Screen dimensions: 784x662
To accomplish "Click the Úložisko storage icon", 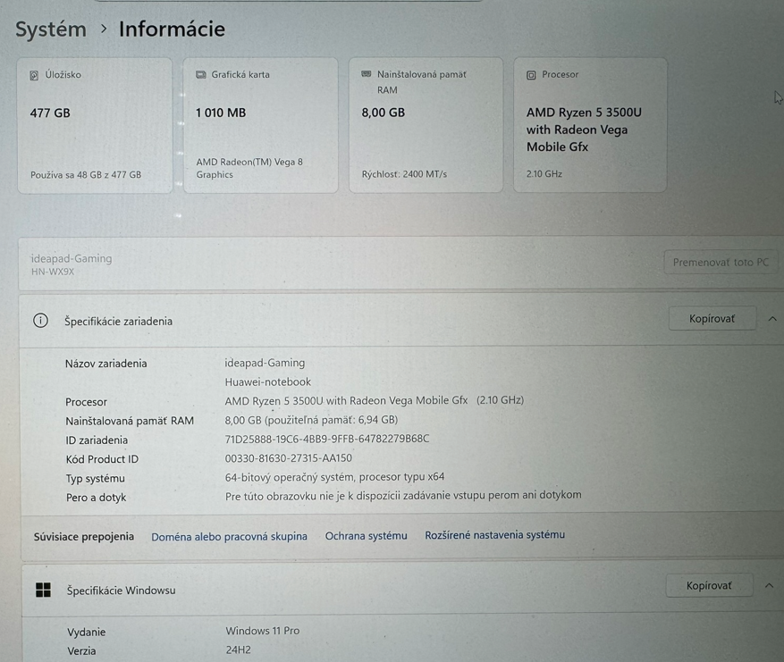I will pos(34,76).
